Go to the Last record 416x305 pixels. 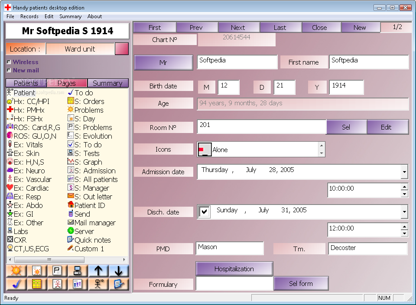280,28
